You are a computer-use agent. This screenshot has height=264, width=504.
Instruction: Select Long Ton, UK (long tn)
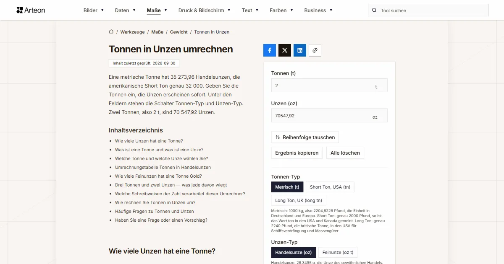299,200
